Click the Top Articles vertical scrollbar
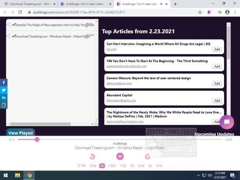 229,43
